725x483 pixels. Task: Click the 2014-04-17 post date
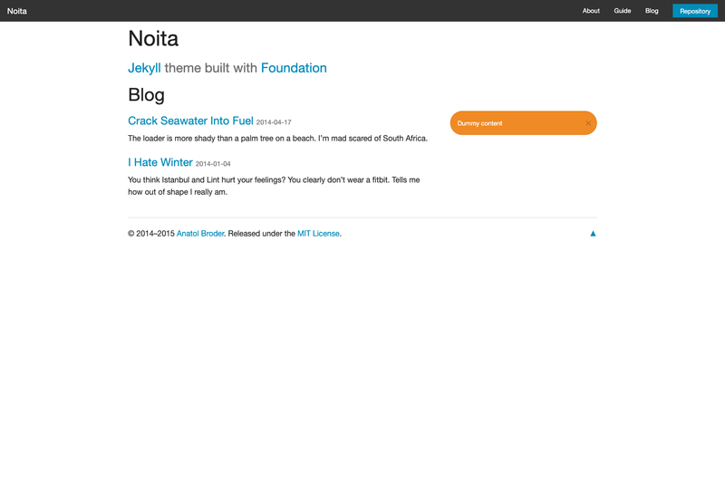tap(274, 122)
